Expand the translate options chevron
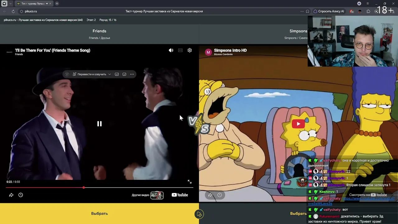 tap(109, 74)
